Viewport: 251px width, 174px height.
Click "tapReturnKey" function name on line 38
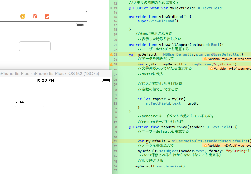174,127
